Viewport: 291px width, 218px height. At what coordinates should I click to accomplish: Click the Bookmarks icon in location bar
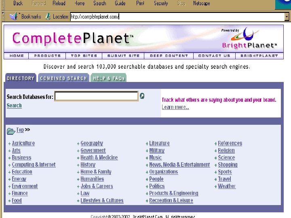point(14,16)
